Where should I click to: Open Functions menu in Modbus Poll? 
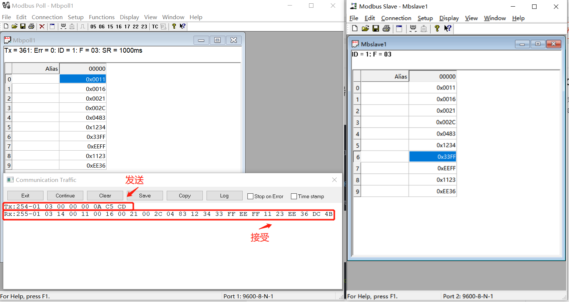(x=102, y=17)
